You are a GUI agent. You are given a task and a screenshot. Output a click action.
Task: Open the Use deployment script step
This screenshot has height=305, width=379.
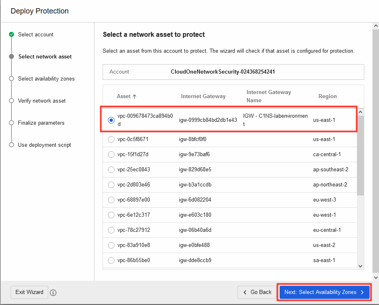coord(45,145)
